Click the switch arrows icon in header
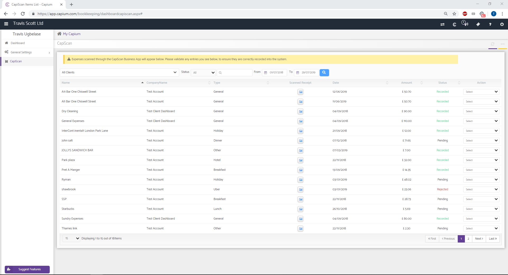Viewport: 508px width, 275px height. point(442,24)
